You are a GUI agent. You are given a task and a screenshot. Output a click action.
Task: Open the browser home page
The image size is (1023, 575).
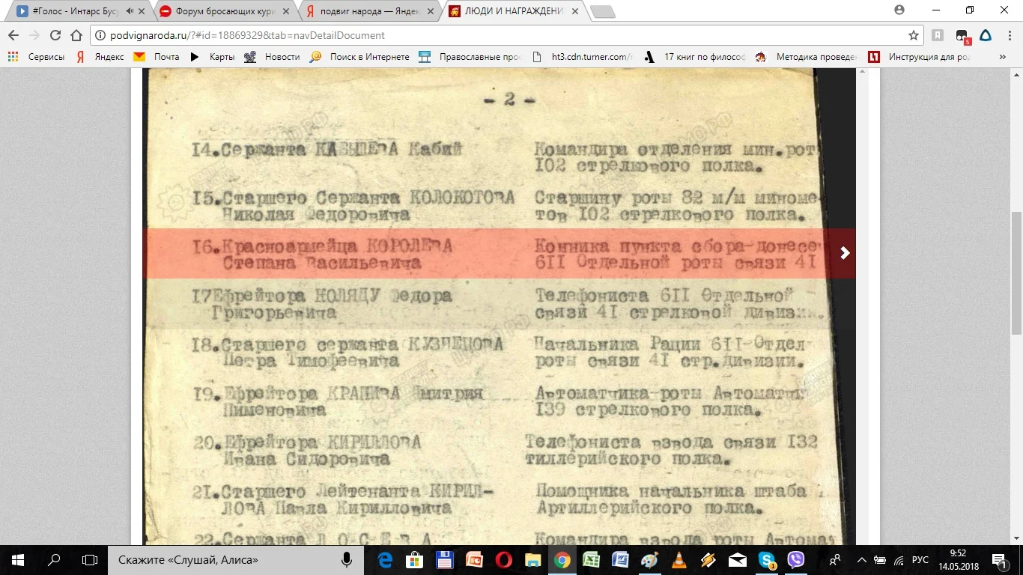[x=76, y=35]
